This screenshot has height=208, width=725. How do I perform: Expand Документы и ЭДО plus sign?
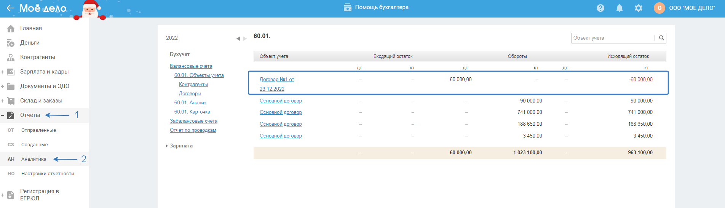tap(3, 86)
